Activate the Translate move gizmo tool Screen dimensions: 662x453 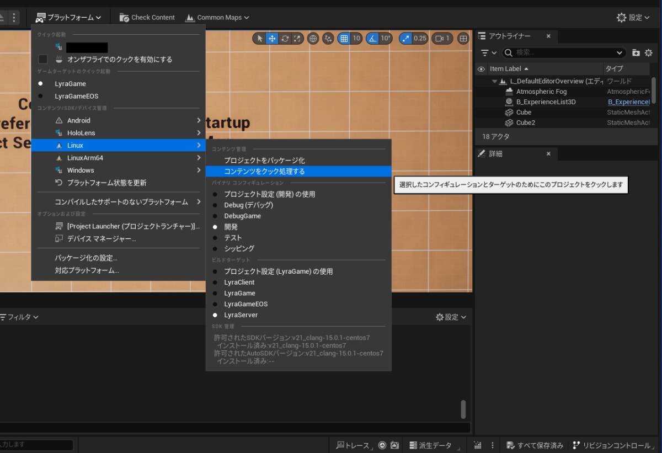click(x=272, y=38)
